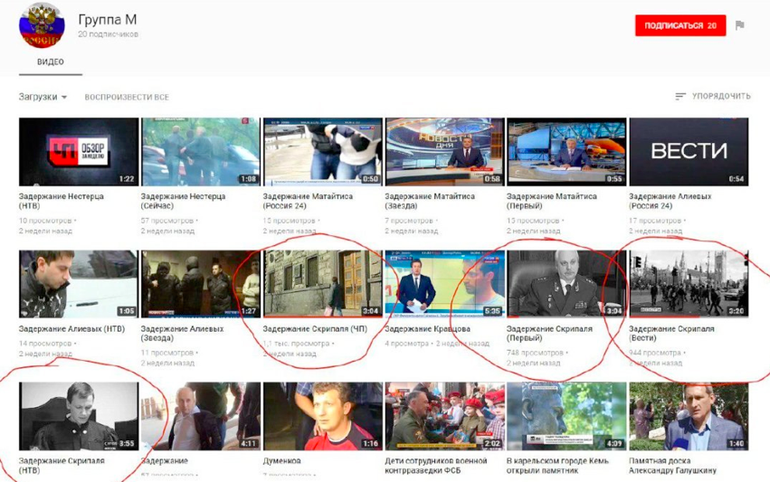The image size is (770, 482).
Task: Open the sort icon next to УПОРЯДОЧИТЬ
Action: (x=680, y=96)
